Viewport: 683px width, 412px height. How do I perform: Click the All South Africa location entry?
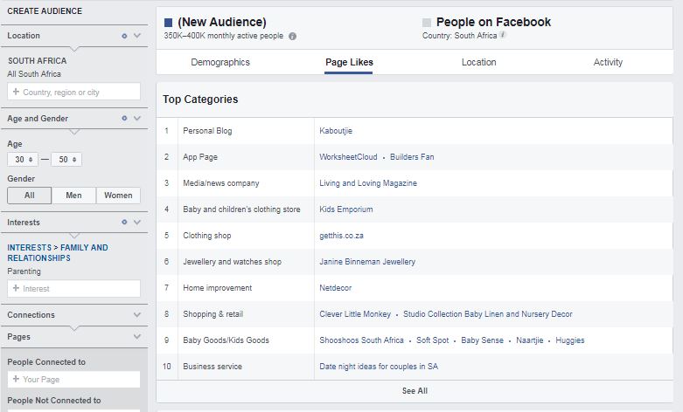click(x=34, y=74)
